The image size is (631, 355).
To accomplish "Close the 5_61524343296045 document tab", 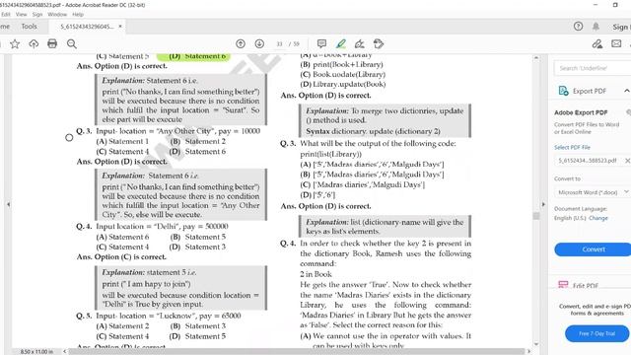I will click(x=120, y=27).
